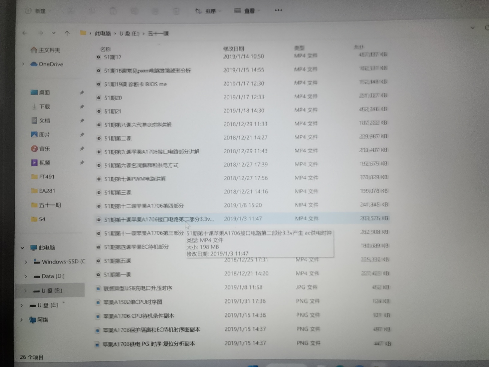The height and width of the screenshot is (367, 489).
Task: Open the three-dot more options menu
Action: pos(278,10)
